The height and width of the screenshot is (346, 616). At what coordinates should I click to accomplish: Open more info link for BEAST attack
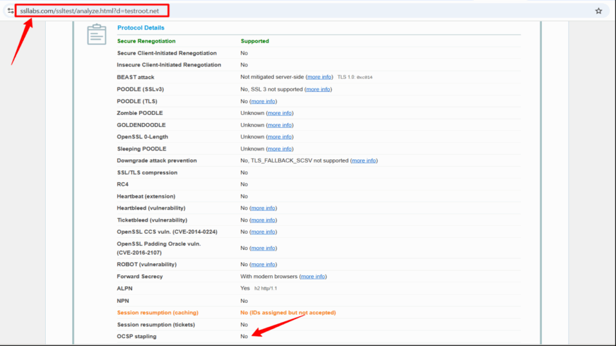click(319, 77)
